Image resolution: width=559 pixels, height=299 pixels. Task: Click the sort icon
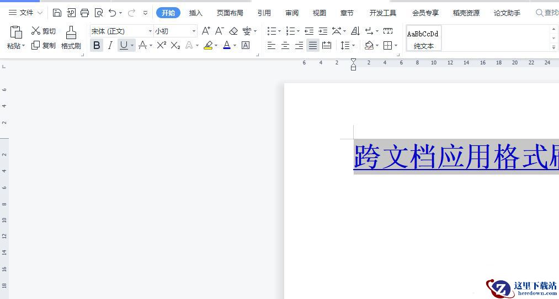355,31
